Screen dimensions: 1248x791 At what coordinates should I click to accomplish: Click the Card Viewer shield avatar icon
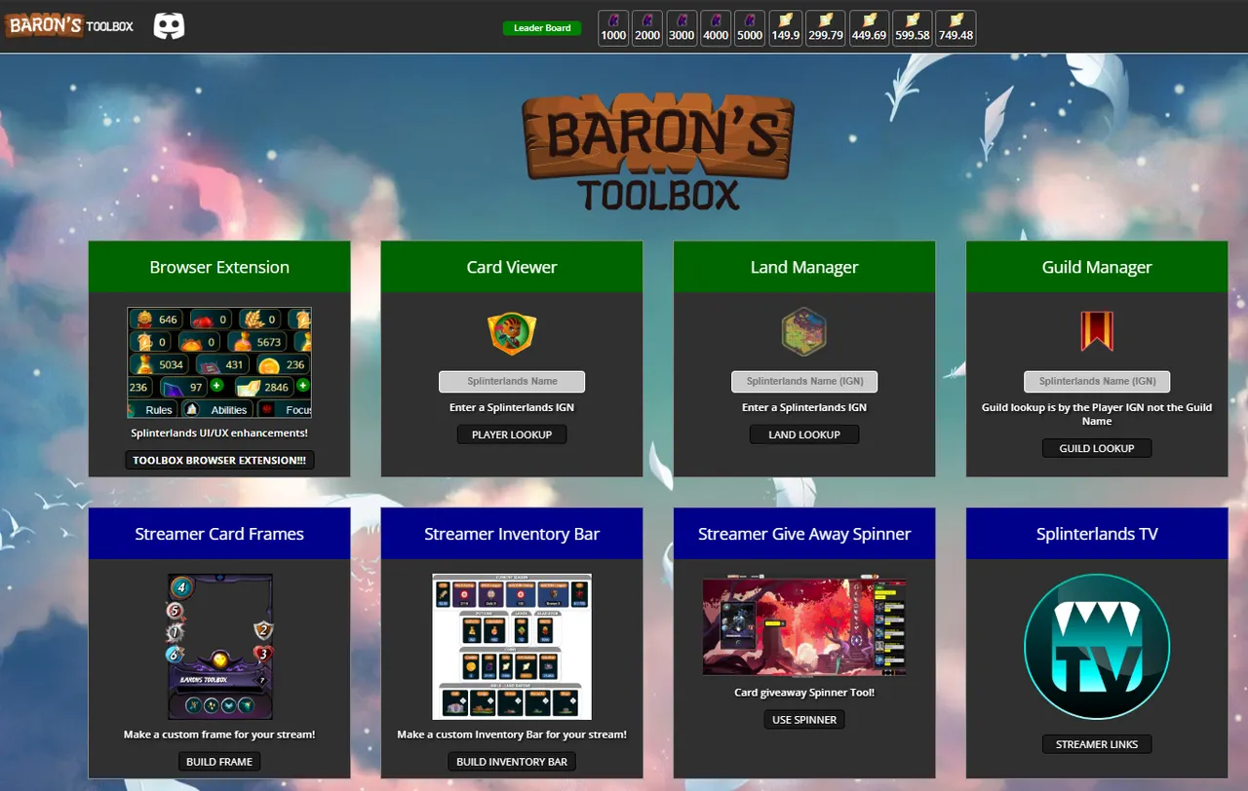pos(512,333)
